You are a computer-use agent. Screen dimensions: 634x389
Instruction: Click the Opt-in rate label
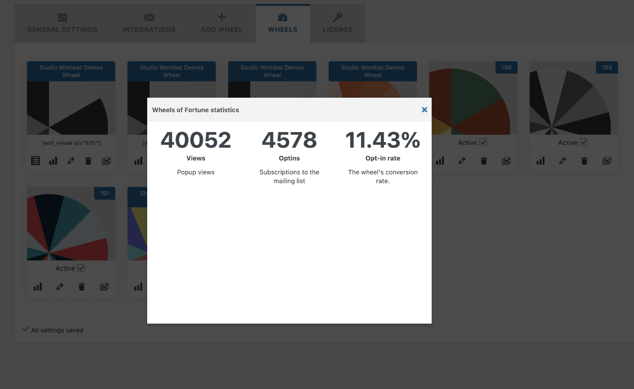383,158
